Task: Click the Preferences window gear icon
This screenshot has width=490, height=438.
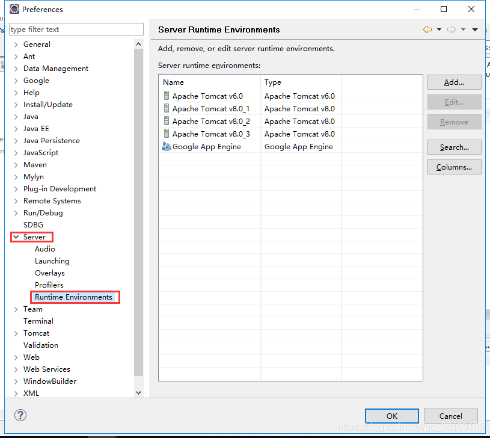Action: [14, 10]
